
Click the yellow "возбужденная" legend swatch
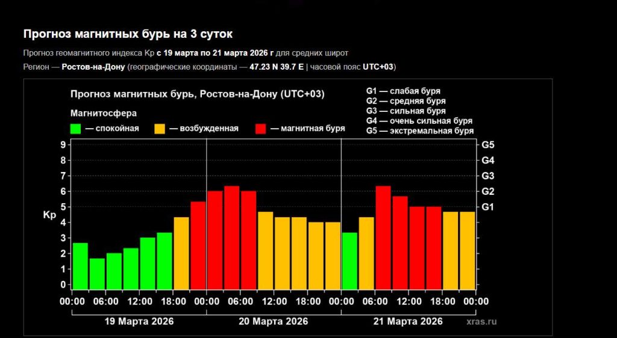coord(160,128)
